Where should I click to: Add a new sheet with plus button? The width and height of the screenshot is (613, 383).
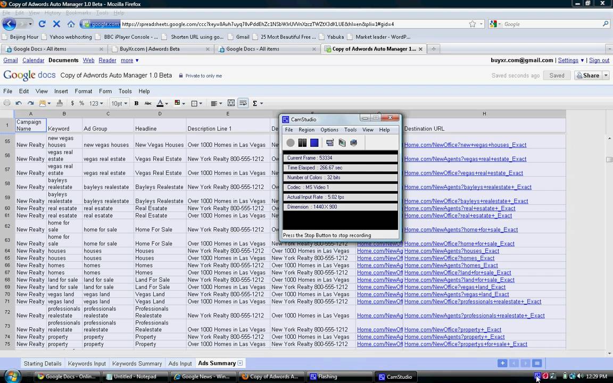tap(502, 363)
